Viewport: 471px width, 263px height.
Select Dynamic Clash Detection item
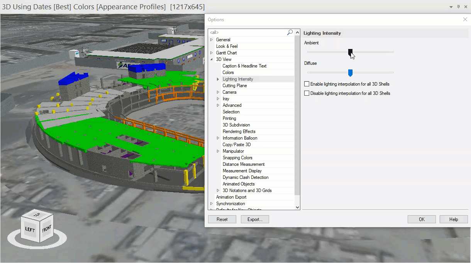[x=246, y=177]
